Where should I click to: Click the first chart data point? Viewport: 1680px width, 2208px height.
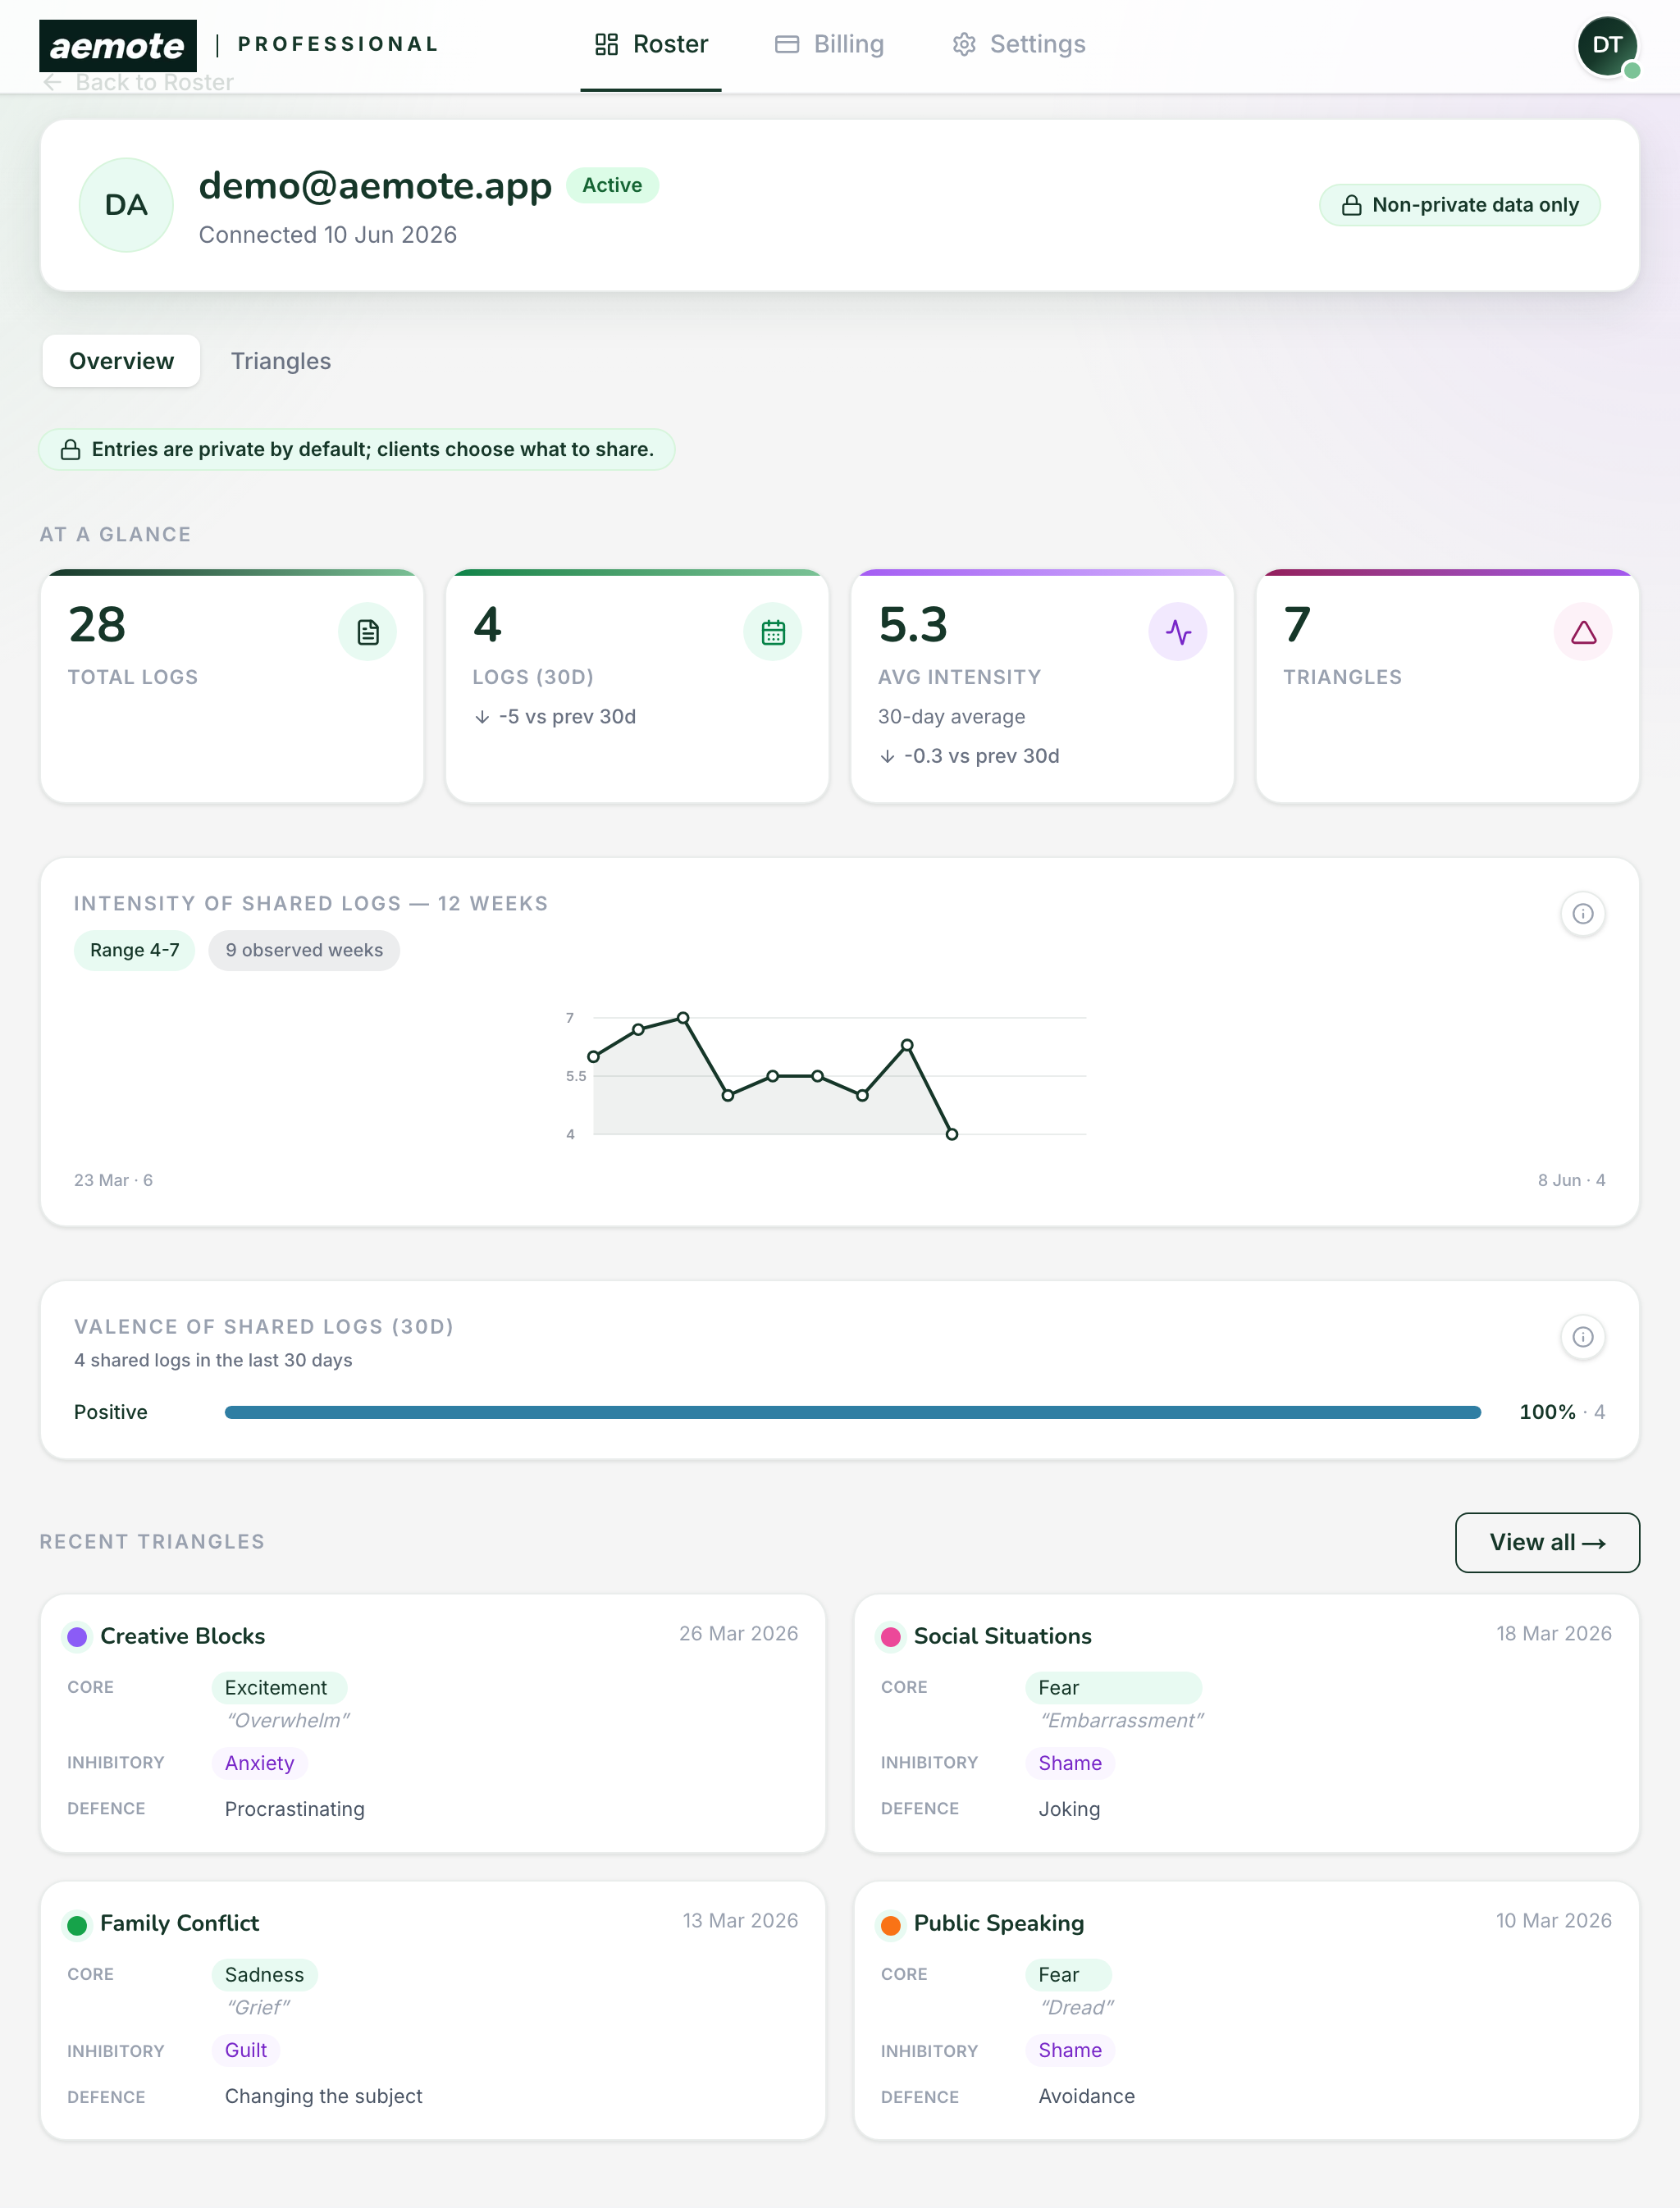[x=594, y=1057]
